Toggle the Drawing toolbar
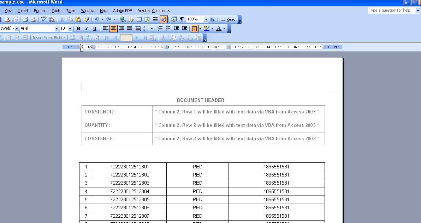Screen dimensions: 421x223 click(163, 19)
